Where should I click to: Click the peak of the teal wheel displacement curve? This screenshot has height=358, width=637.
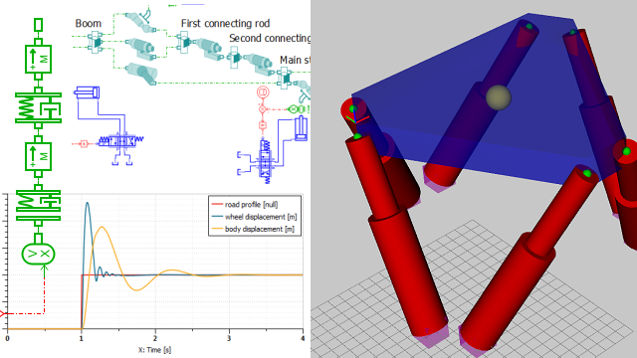pyautogui.click(x=87, y=203)
